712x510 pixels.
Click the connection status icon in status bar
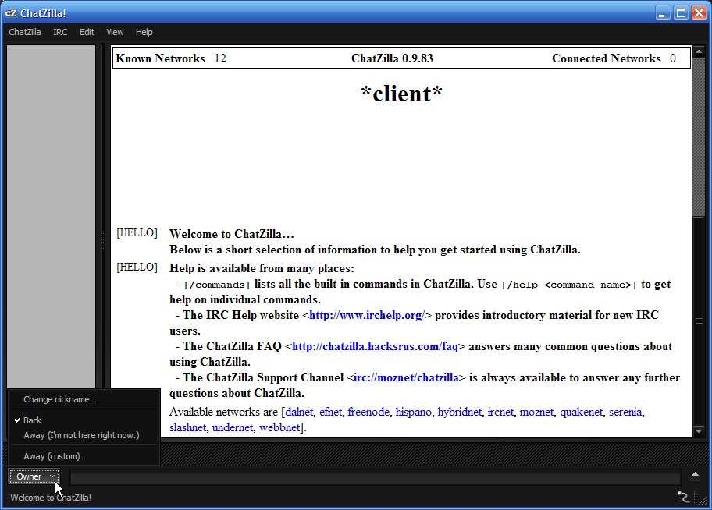[x=683, y=498]
